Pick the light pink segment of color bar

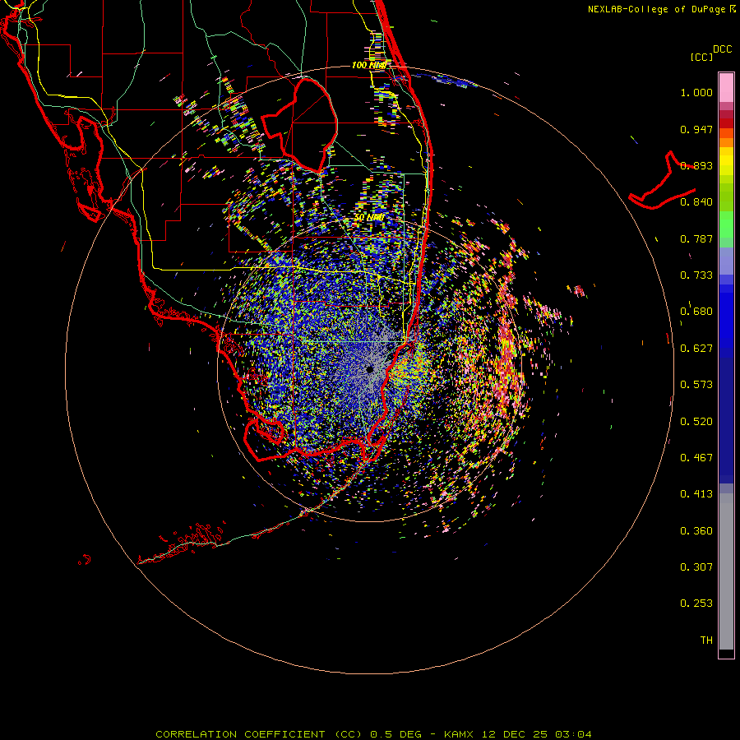point(726,87)
